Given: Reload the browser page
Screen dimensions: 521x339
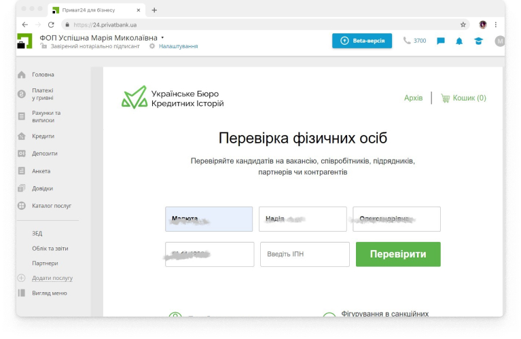Looking at the screenshot, I should pyautogui.click(x=51, y=24).
